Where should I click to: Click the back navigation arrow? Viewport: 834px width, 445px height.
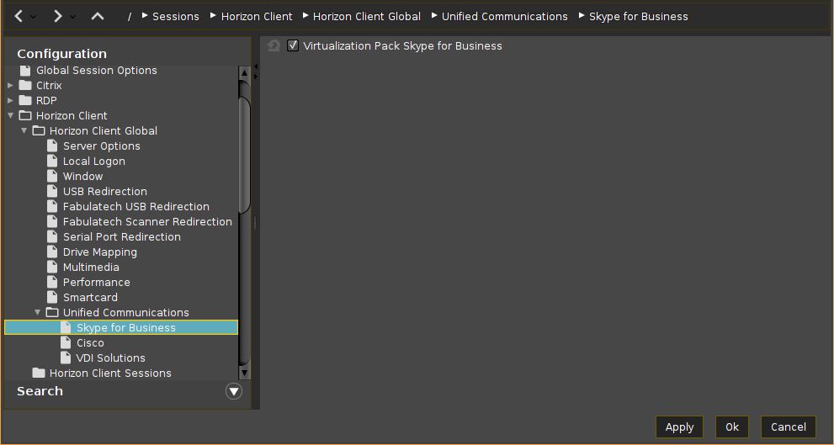tap(19, 16)
